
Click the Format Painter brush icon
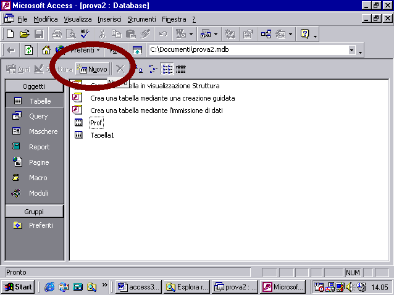point(145,34)
